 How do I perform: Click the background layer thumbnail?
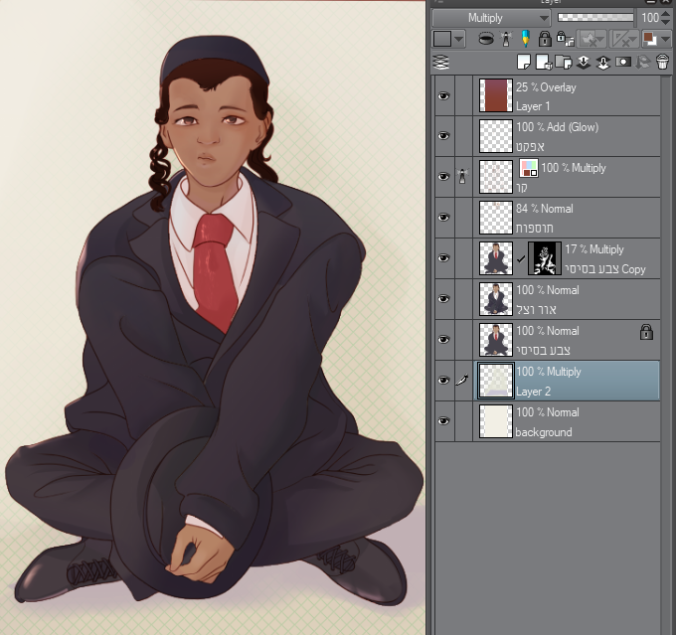point(496,421)
